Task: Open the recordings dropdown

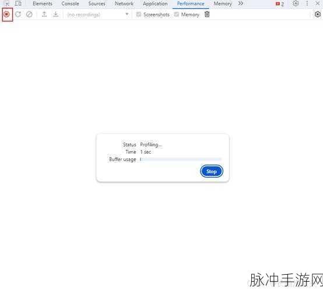Action: pos(98,15)
